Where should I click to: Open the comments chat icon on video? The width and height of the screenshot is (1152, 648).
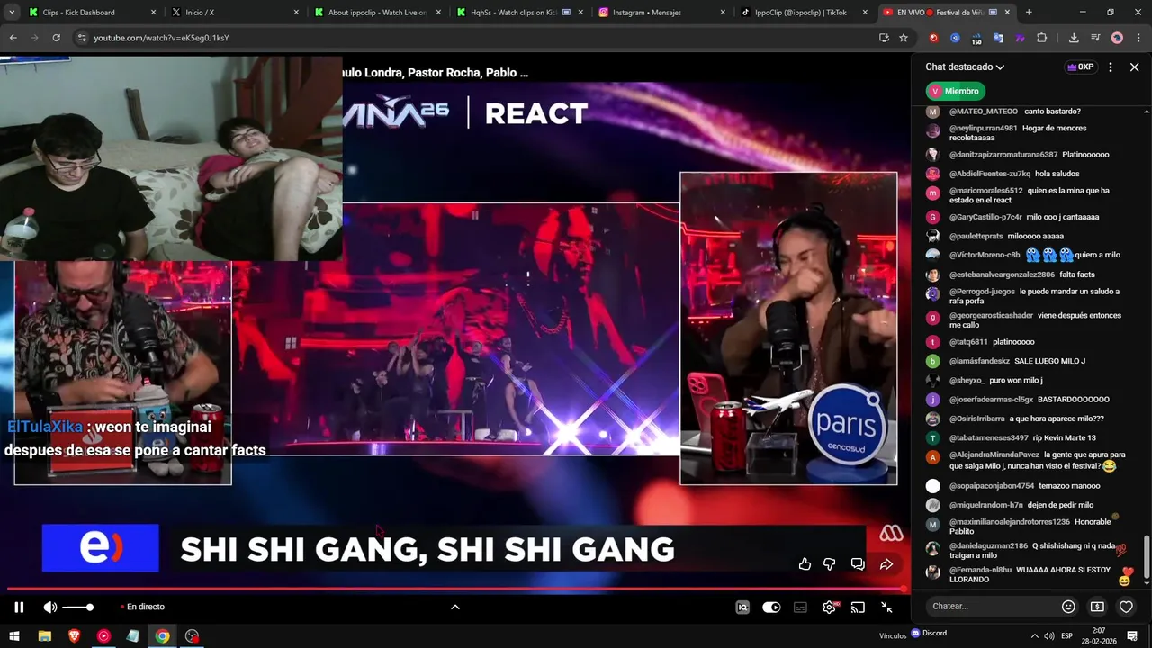pyautogui.click(x=858, y=564)
